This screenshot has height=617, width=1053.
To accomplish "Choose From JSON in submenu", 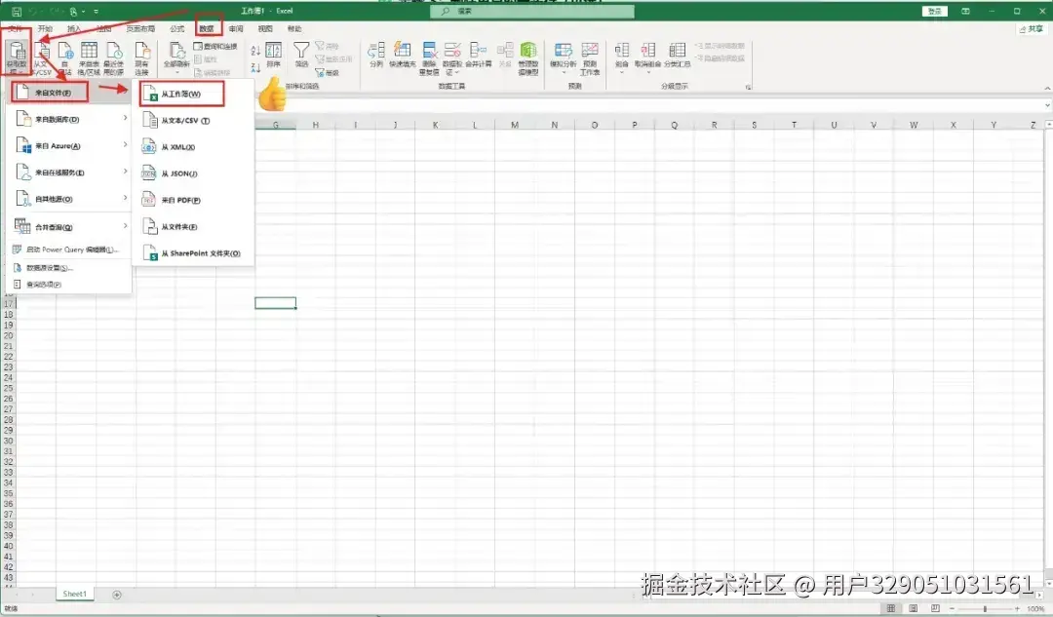I will coord(193,174).
